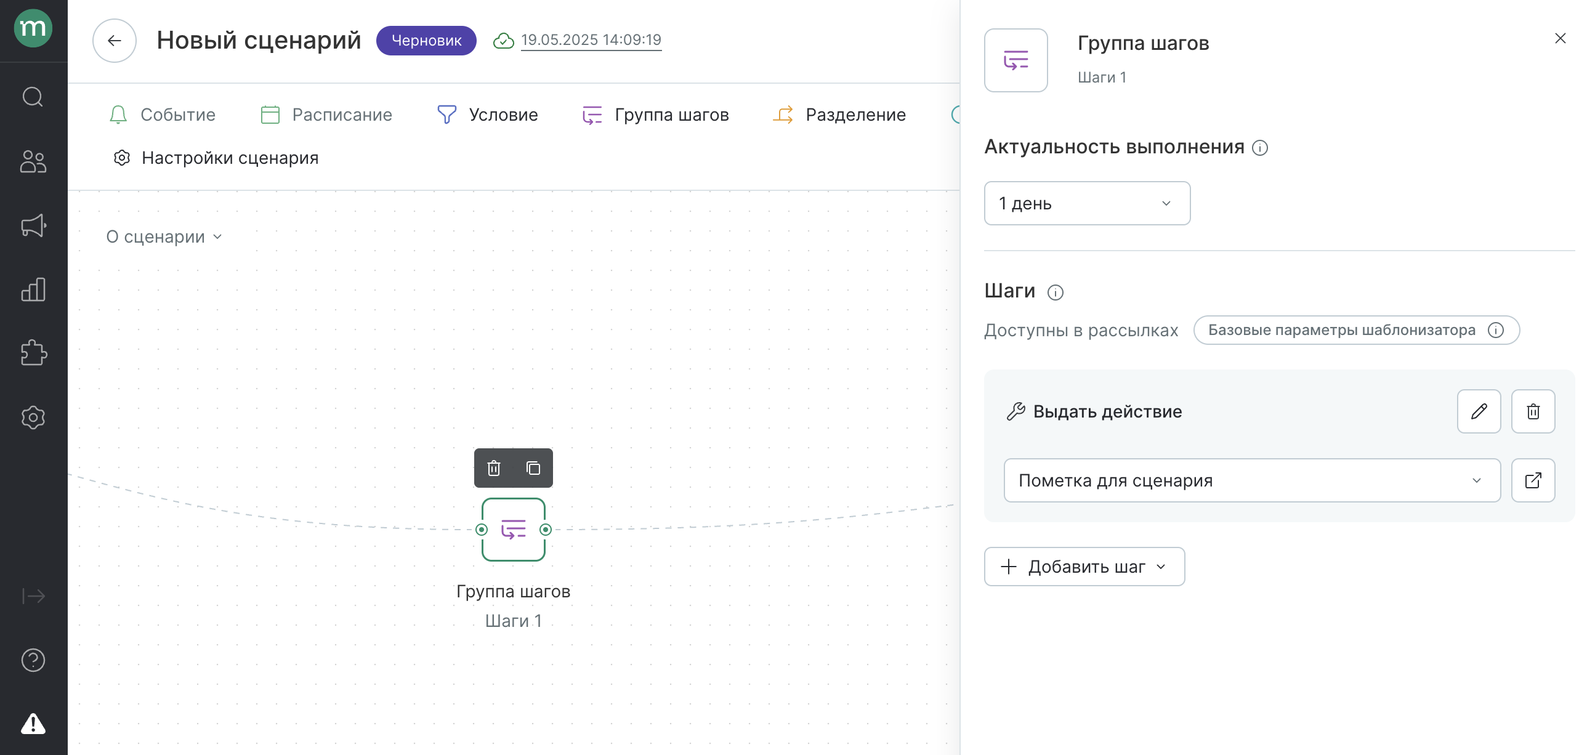
Task: Click the Выдать действие step title
Action: pyautogui.click(x=1107, y=411)
